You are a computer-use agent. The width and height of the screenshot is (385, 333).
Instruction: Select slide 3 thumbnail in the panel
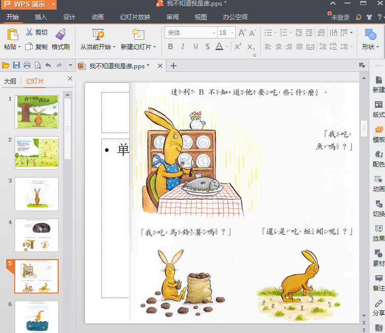tap(36, 193)
